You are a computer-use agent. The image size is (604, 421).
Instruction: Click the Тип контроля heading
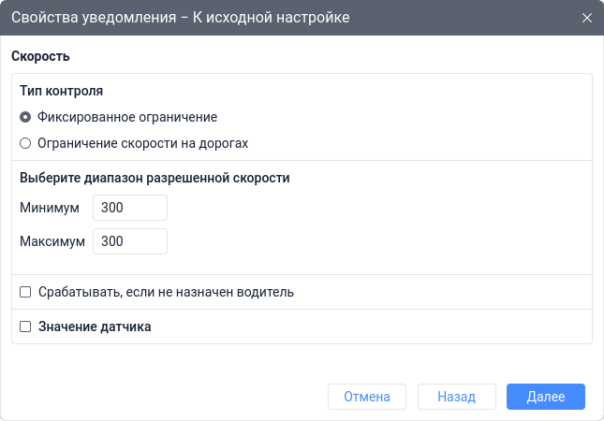(x=61, y=92)
